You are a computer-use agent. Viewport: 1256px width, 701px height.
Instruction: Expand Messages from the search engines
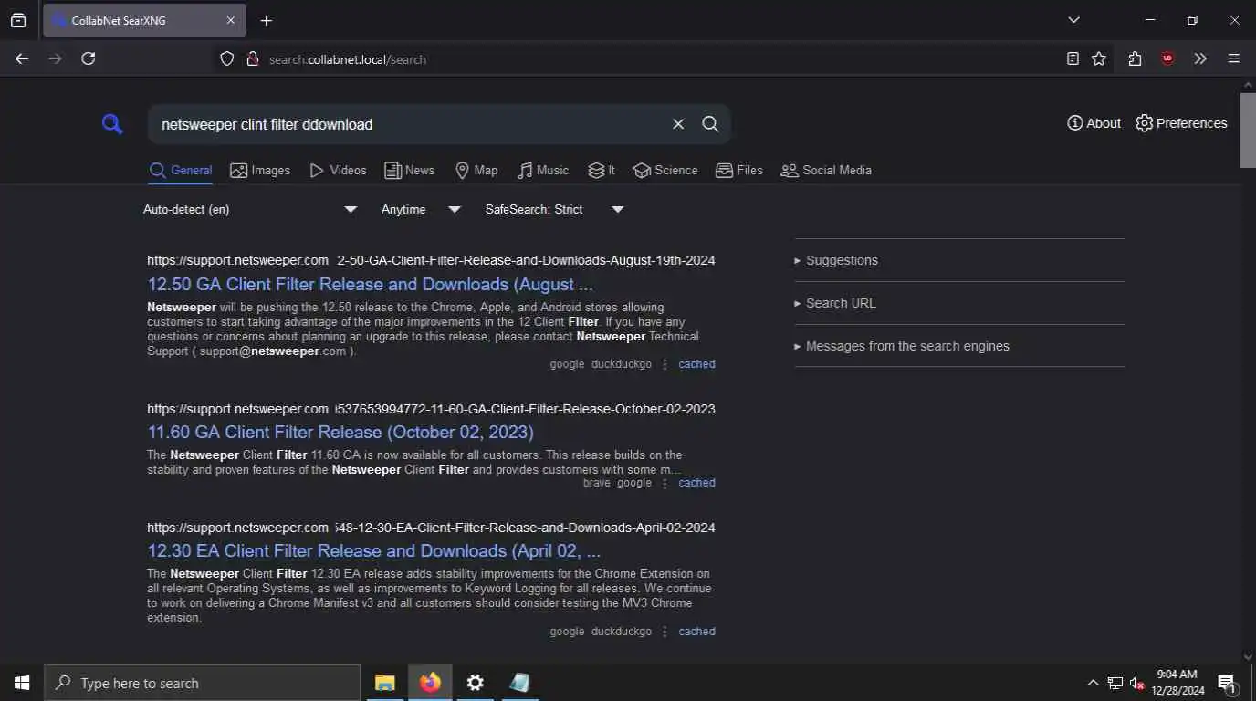click(959, 346)
